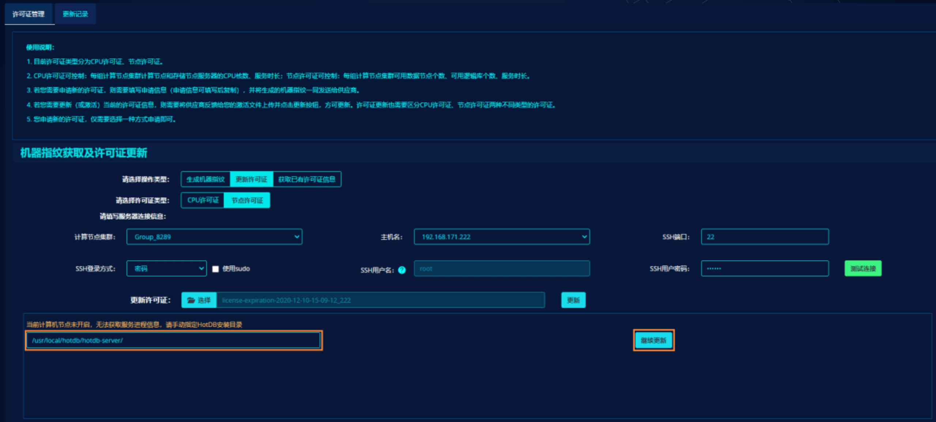This screenshot has height=422, width=936.
Task: Click the SSH username help question icon
Action: pyautogui.click(x=402, y=270)
